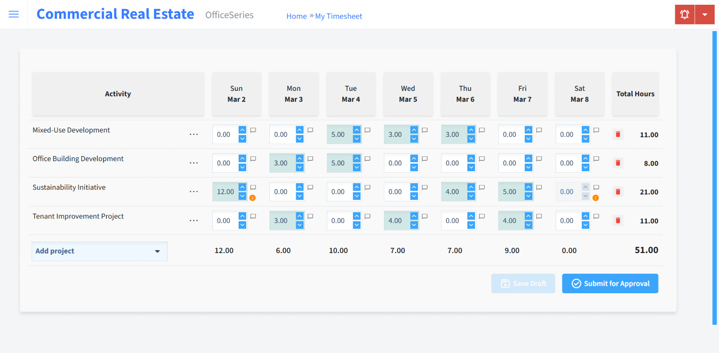
Task: Open the red account dropdown in the header
Action: [x=705, y=14]
